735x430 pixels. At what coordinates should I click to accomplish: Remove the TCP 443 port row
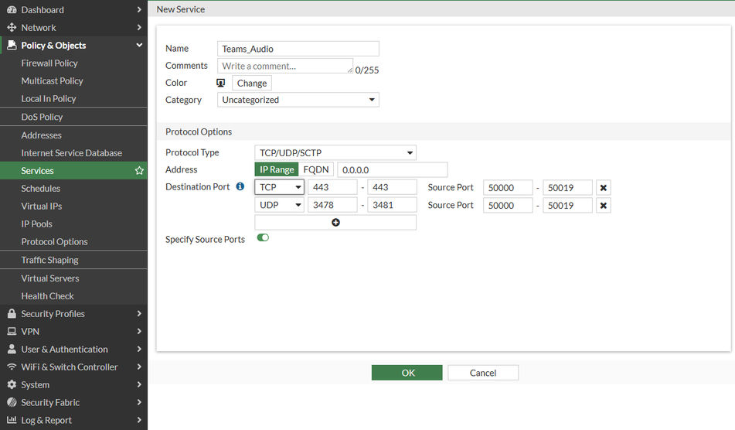(x=604, y=187)
